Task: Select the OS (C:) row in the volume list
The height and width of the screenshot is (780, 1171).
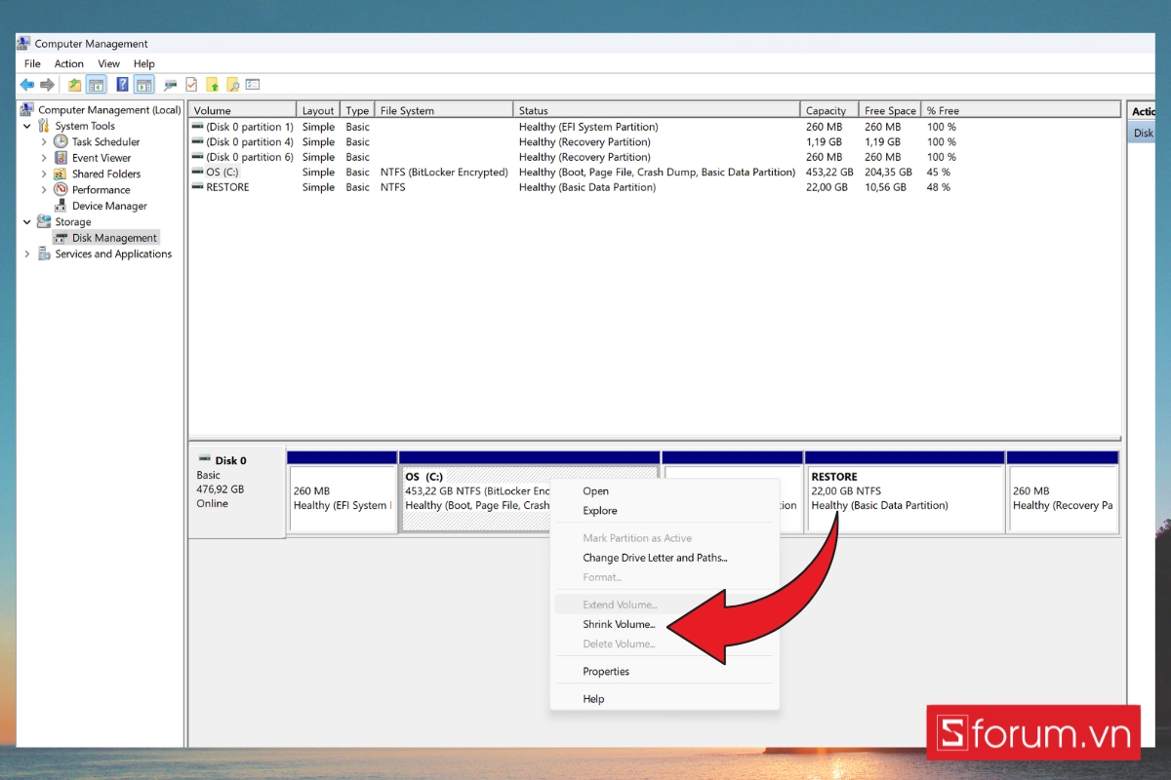Action: tap(654, 172)
